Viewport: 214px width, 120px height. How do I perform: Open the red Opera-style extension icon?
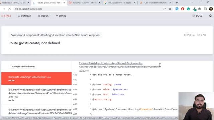pyautogui.click(x=183, y=9)
